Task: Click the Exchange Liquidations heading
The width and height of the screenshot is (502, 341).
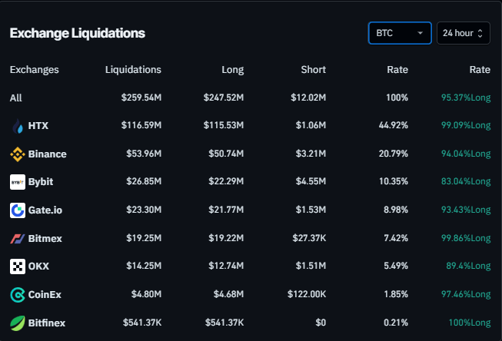Action: (x=77, y=34)
